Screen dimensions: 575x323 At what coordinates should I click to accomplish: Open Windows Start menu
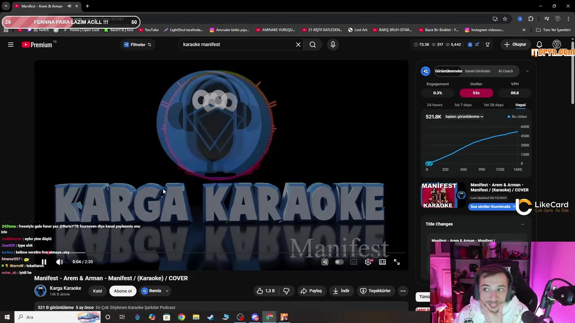[x=7, y=317]
